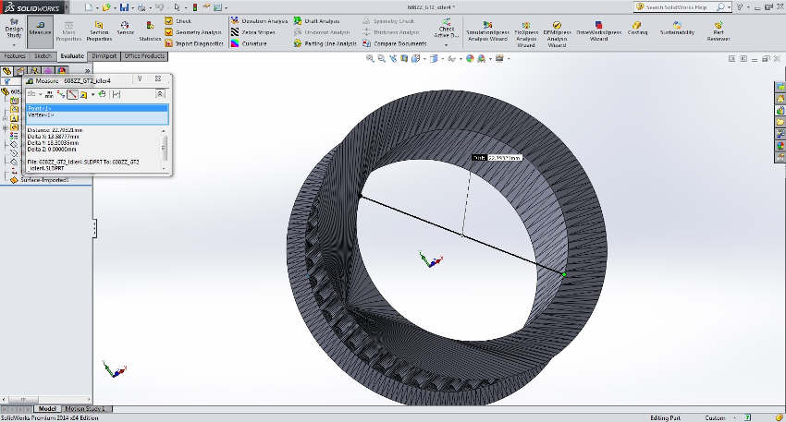Image resolution: width=786 pixels, height=422 pixels.
Task: Open the Edit Appearance color ball icon
Action: coord(470,58)
